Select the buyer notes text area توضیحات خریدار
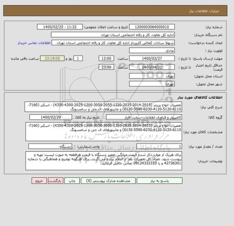This screenshot has width=234, height=226. pyautogui.click(x=104, y=161)
